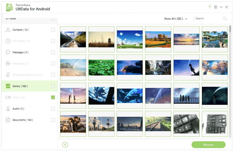The width and height of the screenshot is (234, 152).
Task: Click the Gallery picture icon
Action: click(8, 86)
